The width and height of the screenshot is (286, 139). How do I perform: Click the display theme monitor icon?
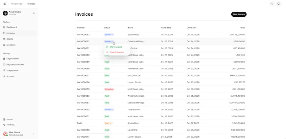point(278,4)
